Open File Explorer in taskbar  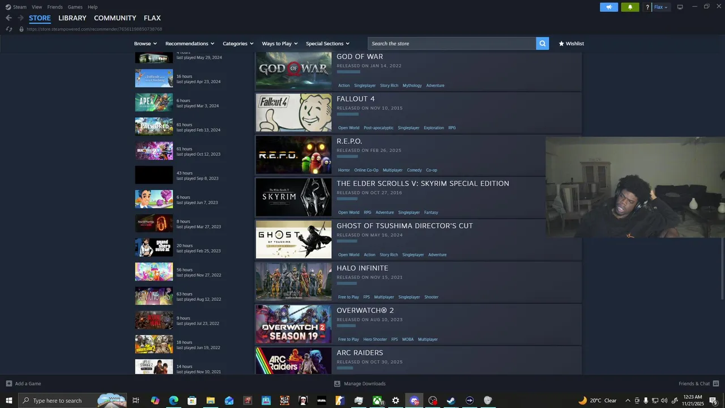(210, 401)
